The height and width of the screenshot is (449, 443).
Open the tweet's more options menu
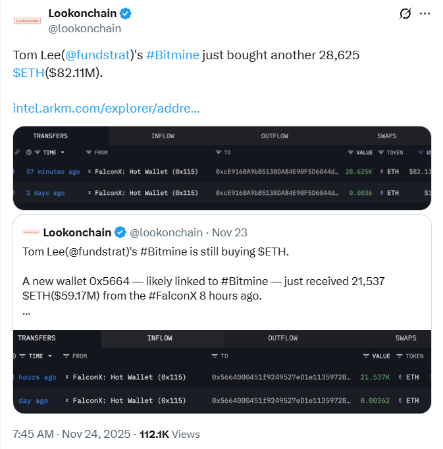(x=426, y=14)
